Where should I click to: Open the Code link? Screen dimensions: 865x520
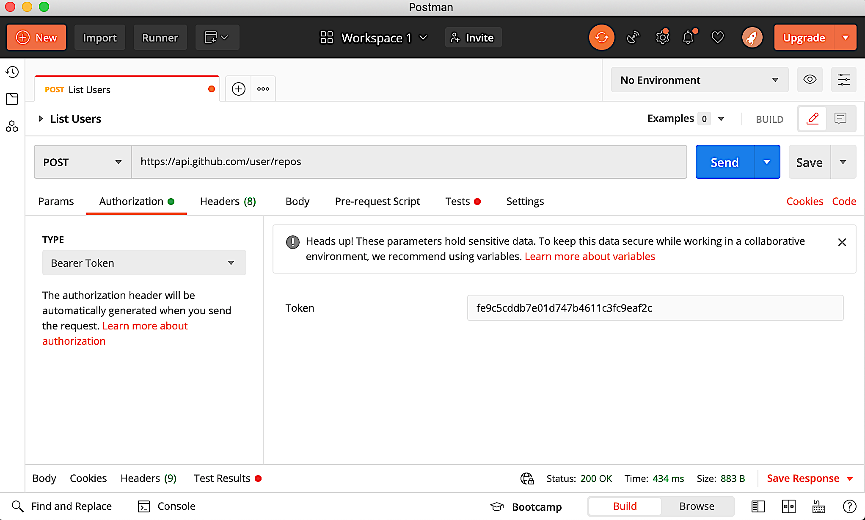click(844, 202)
